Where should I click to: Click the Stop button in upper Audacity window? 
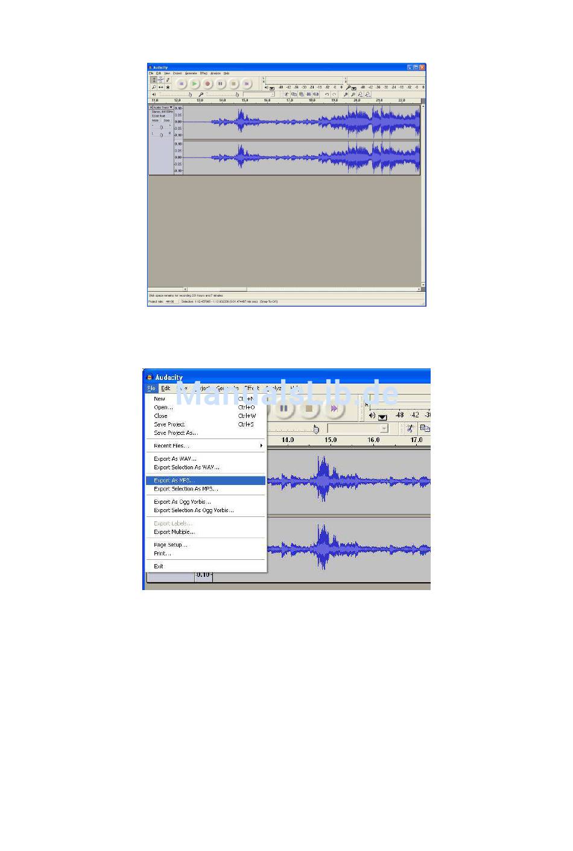click(x=233, y=84)
